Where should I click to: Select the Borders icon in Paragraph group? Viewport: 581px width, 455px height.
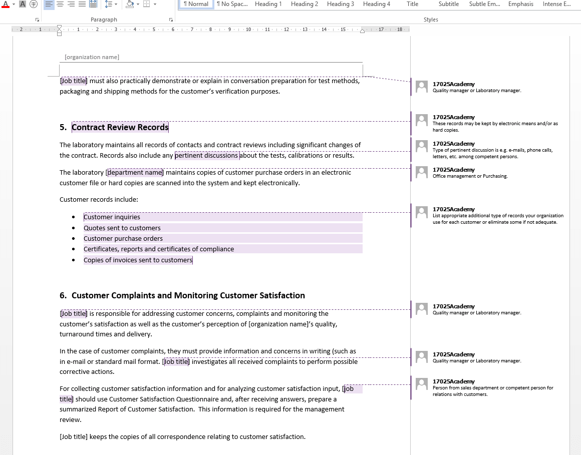coord(145,5)
